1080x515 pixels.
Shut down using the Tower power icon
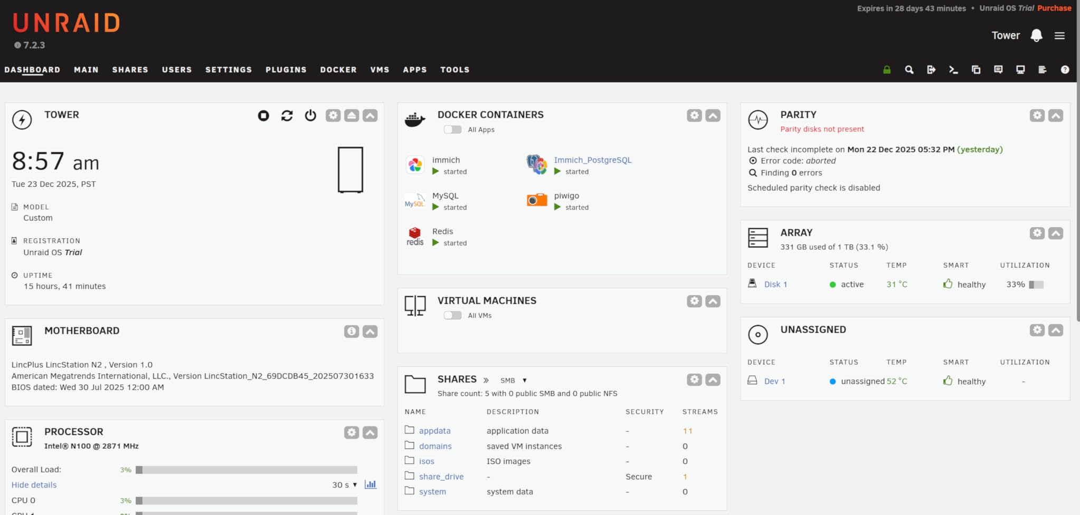310,115
